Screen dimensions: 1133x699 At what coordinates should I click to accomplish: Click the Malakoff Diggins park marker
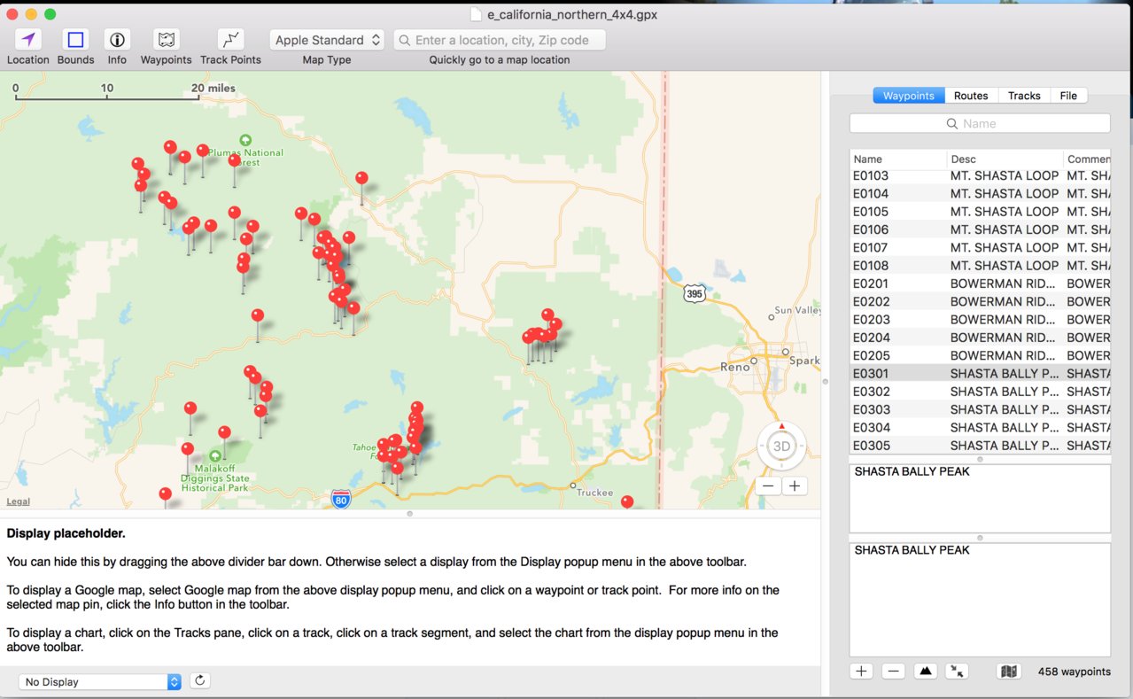(x=214, y=455)
